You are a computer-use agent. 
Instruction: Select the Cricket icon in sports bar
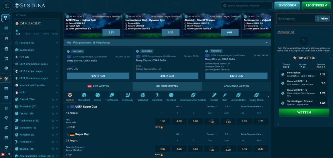click(214, 95)
